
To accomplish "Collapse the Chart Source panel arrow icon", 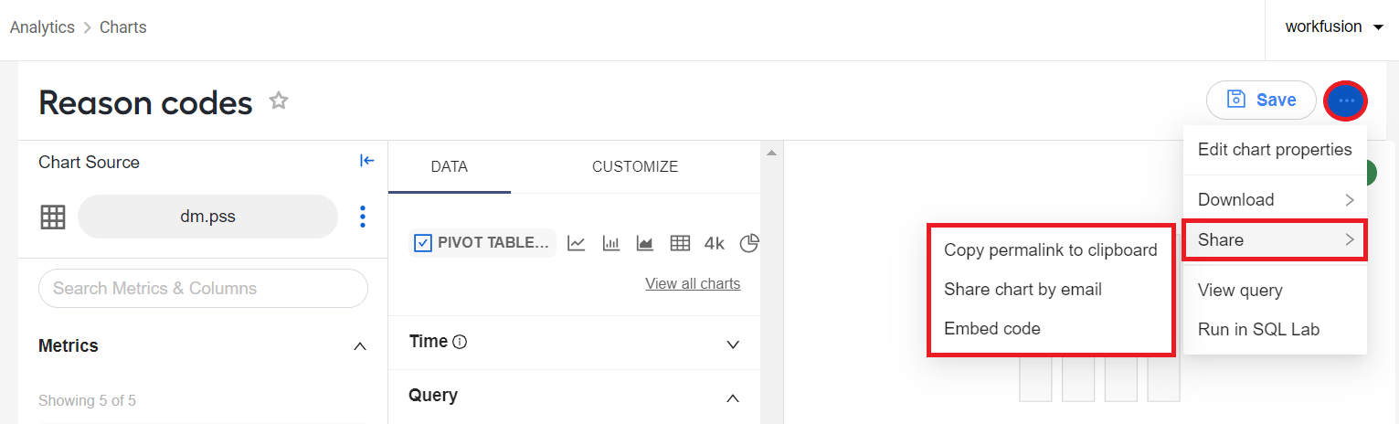I will click(x=366, y=161).
